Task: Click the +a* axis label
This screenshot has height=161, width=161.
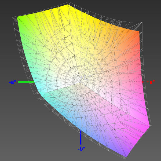Action: 151,82
